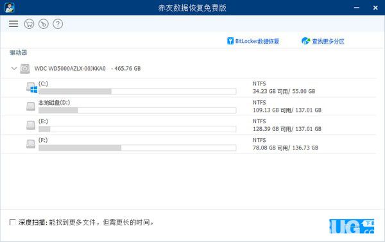This screenshot has height=242, width=385.
Task: Click the key registration icon
Action: pos(44,24)
